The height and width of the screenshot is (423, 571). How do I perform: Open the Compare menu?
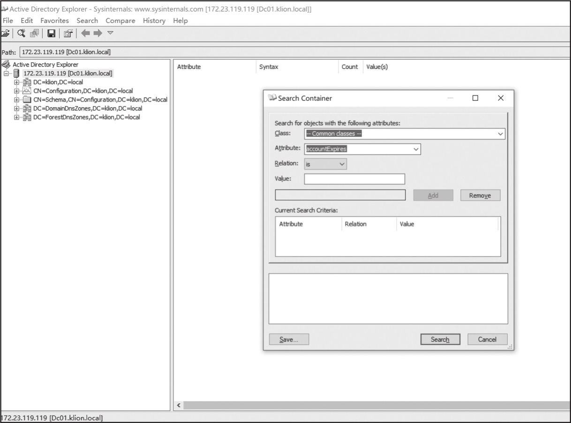pyautogui.click(x=120, y=21)
